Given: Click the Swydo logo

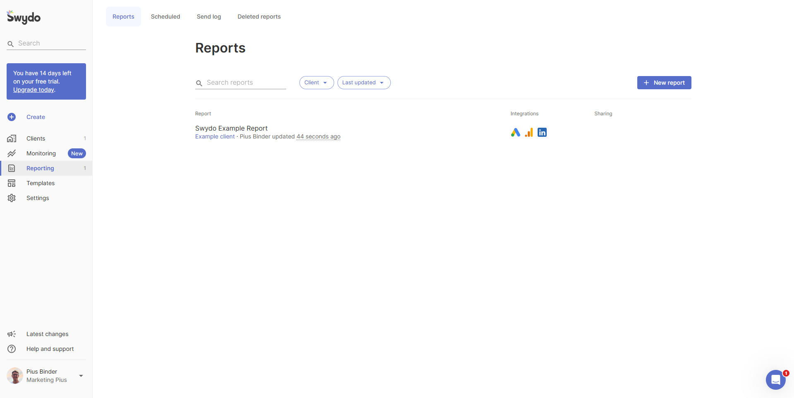Looking at the screenshot, I should [24, 17].
